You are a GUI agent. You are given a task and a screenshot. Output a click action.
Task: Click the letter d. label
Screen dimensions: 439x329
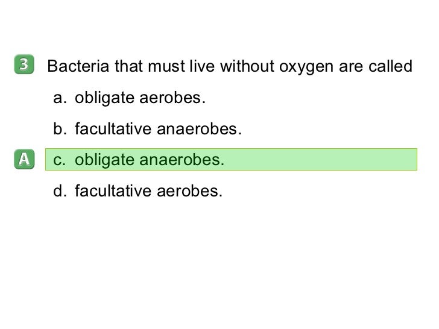[60, 191]
